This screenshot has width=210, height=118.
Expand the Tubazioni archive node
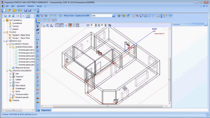(10, 76)
